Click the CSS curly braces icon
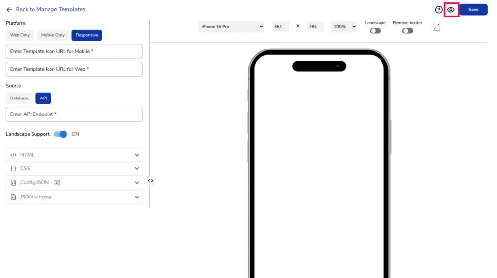 pyautogui.click(x=13, y=169)
